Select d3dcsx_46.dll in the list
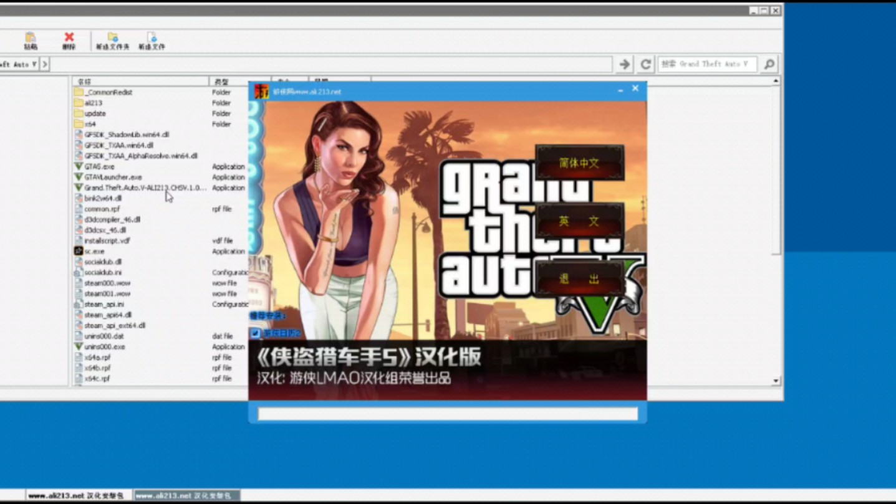 pos(105,230)
